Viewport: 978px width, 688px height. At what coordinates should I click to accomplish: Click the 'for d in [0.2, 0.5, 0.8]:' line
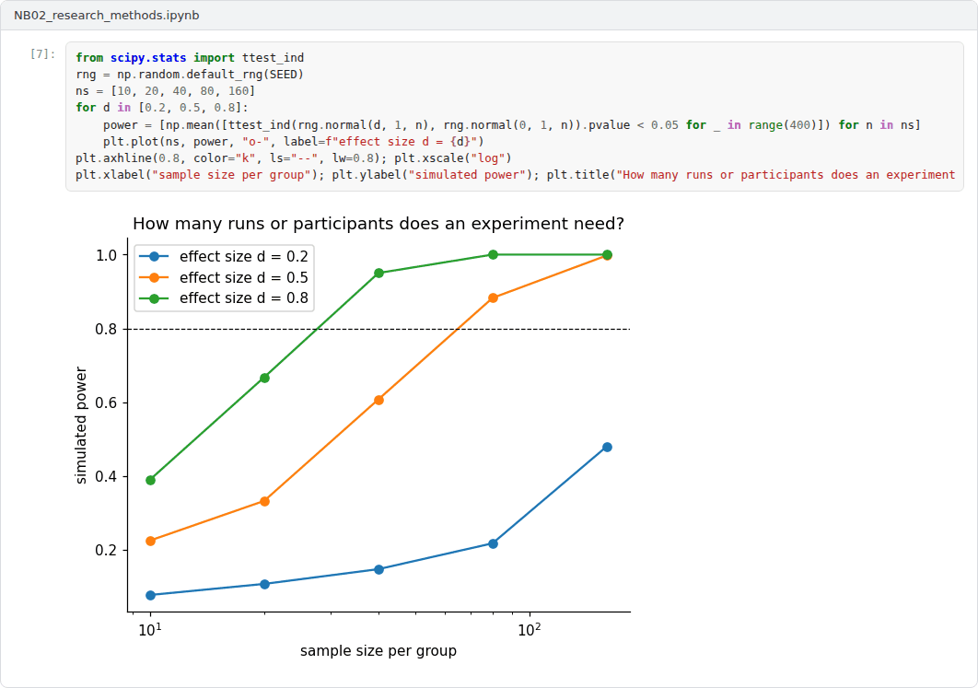[x=162, y=108]
